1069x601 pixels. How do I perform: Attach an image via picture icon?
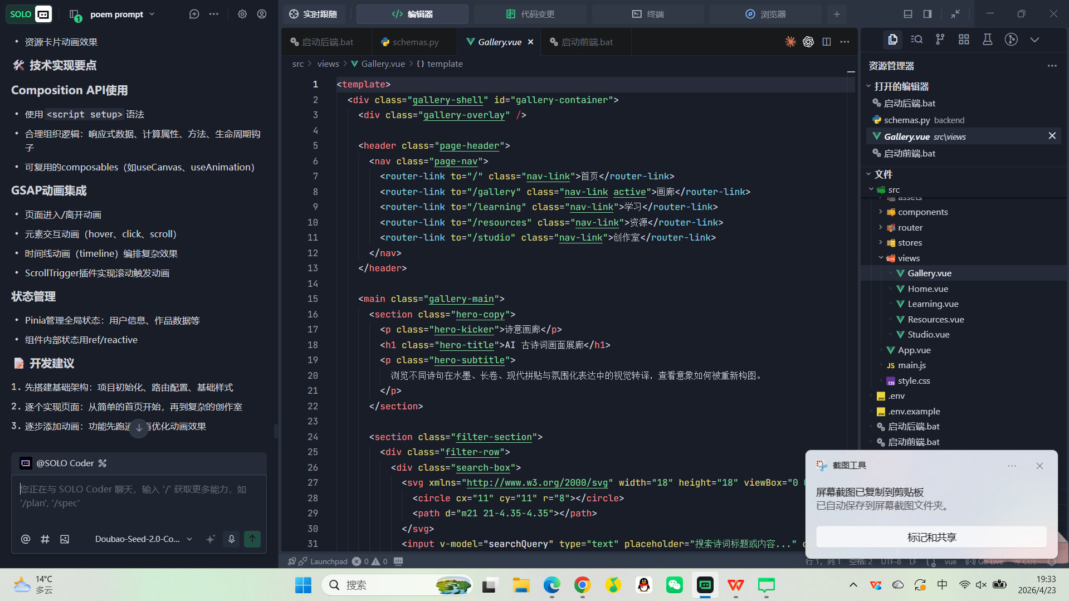65,539
